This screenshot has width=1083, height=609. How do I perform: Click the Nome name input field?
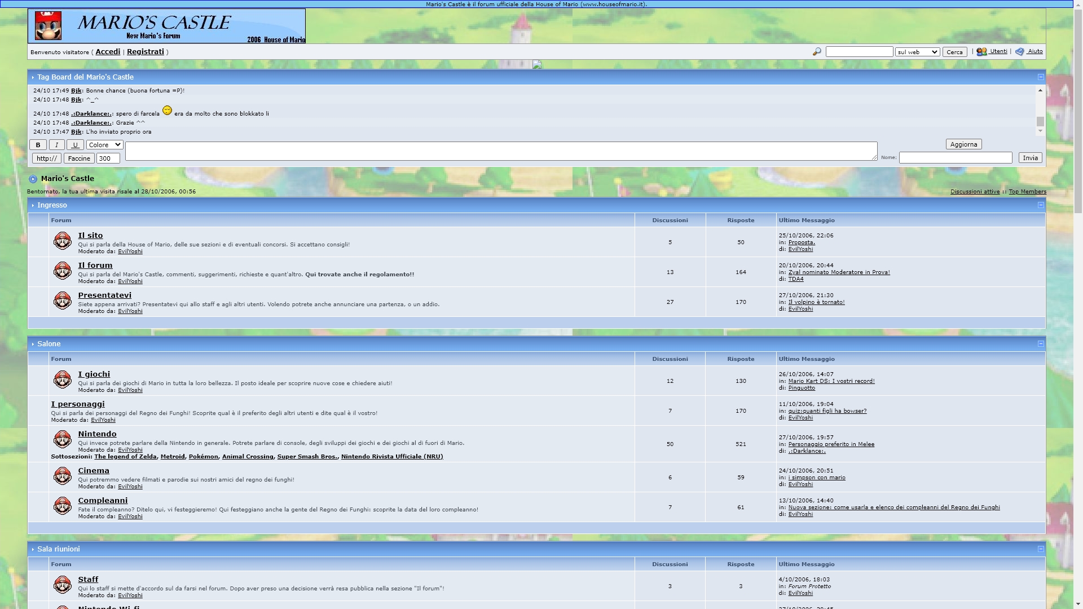[956, 158]
